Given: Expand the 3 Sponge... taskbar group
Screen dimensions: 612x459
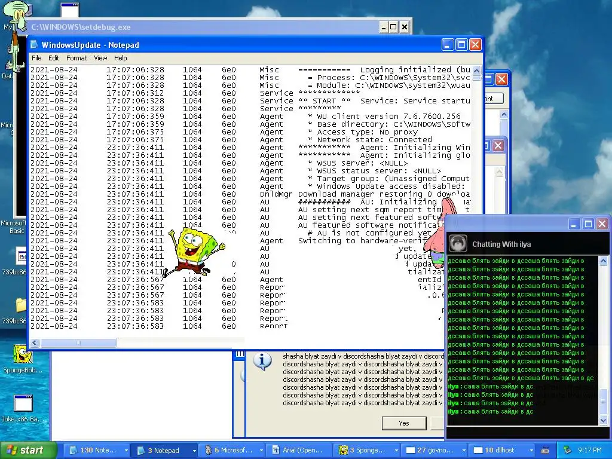Looking at the screenshot, I should pos(396,451).
